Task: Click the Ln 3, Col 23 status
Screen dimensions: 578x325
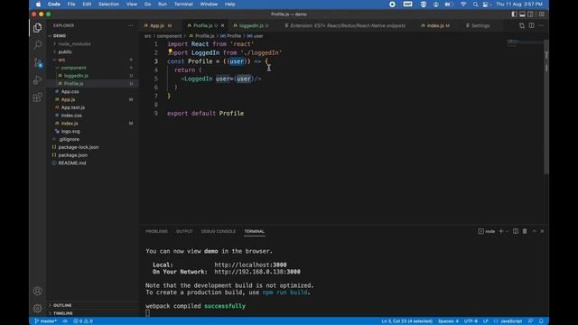Action: (x=406, y=321)
